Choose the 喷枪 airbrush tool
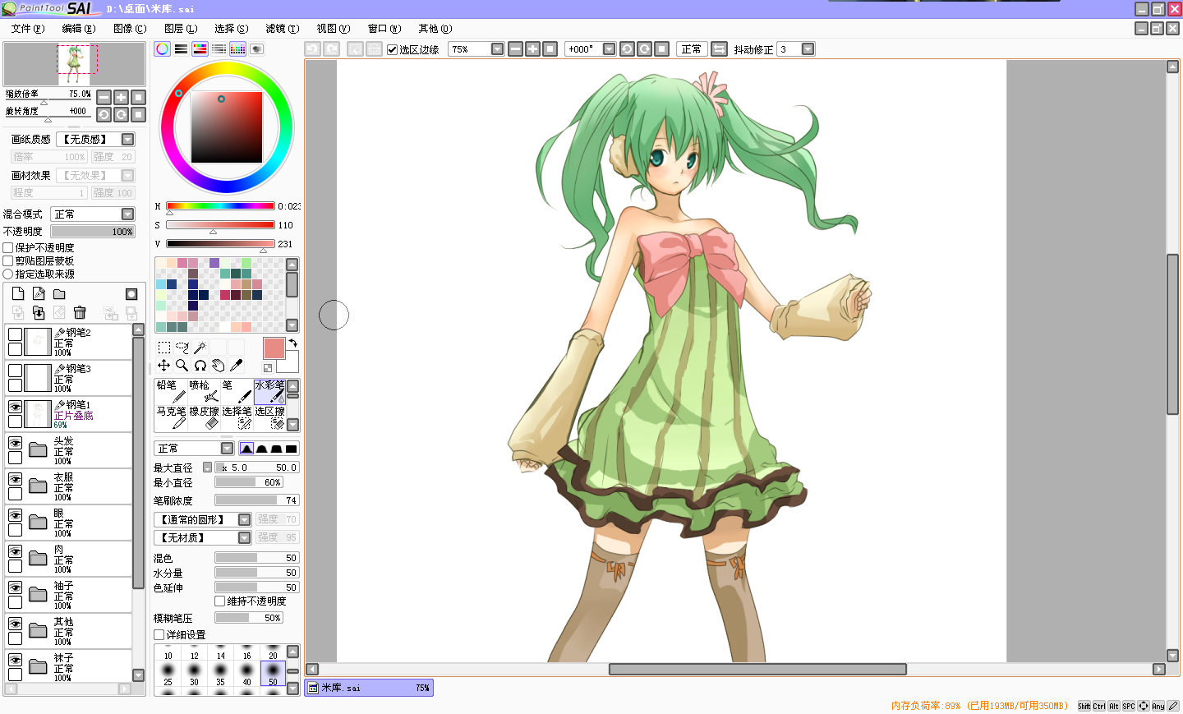Viewport: 1183px width, 714px height. tap(204, 391)
